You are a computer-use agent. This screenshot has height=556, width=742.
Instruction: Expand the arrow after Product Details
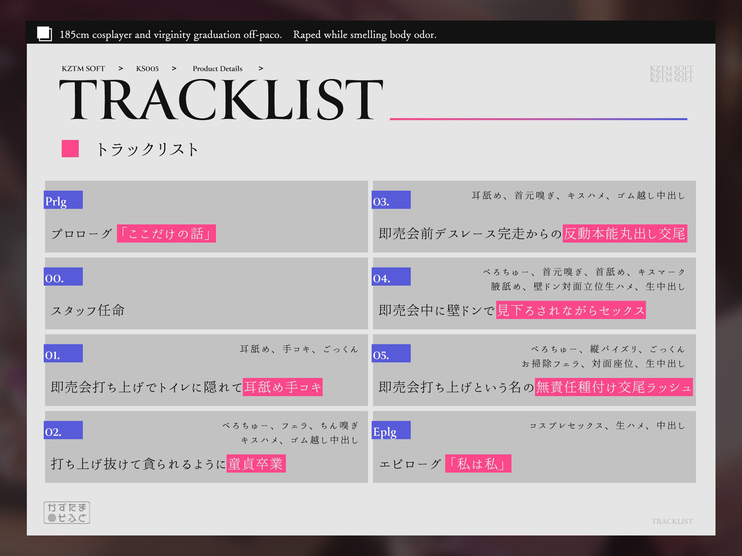coord(261,69)
